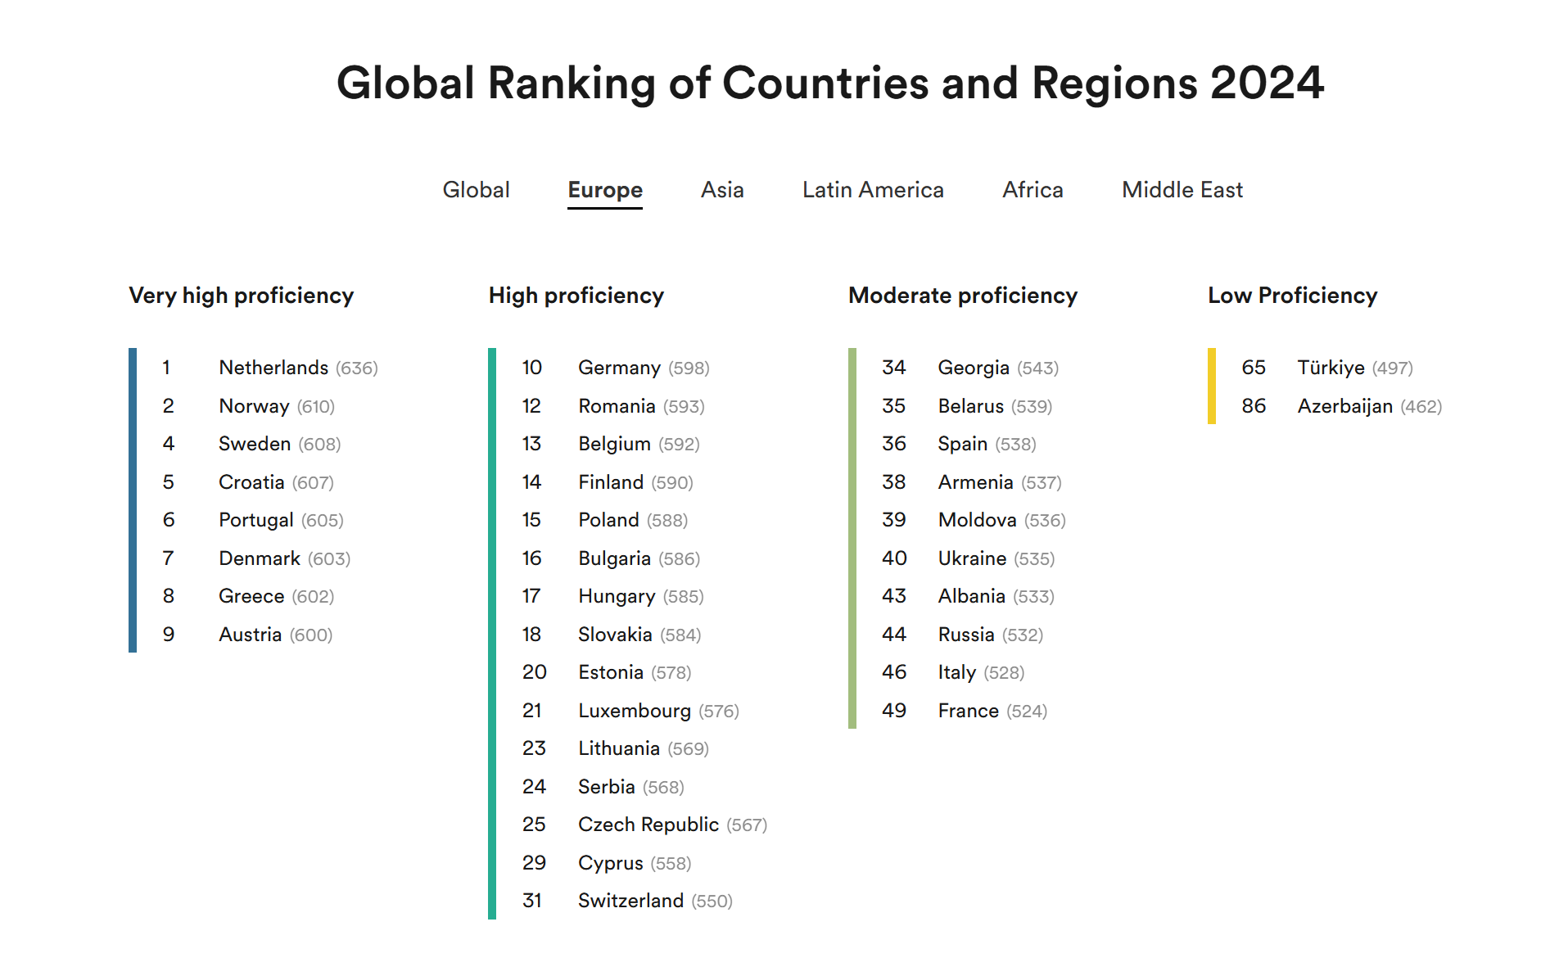Open the Africa tab
The width and height of the screenshot is (1568, 967).
(1033, 190)
